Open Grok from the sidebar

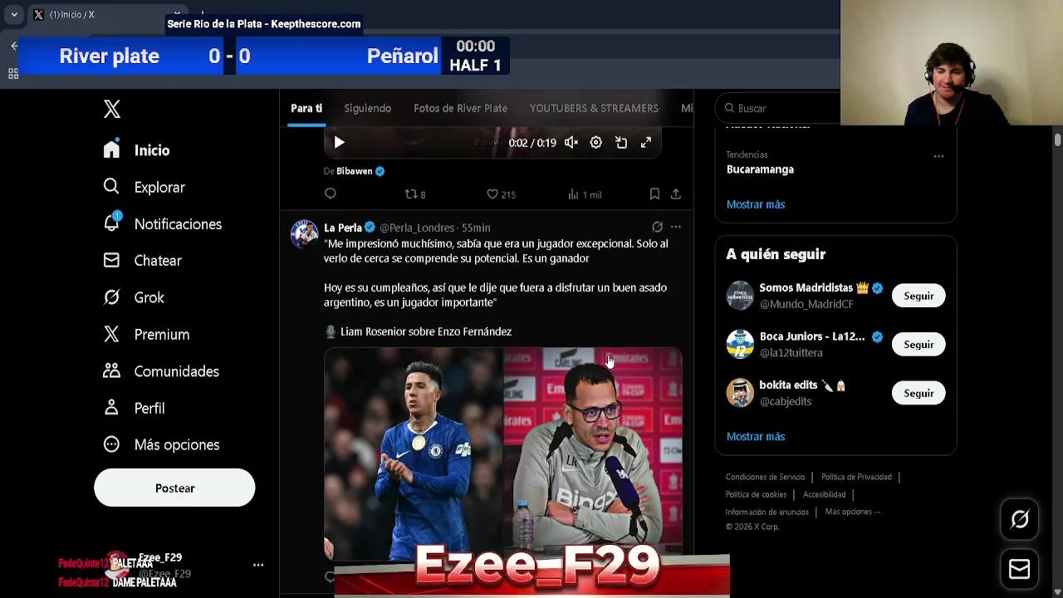tap(134, 297)
